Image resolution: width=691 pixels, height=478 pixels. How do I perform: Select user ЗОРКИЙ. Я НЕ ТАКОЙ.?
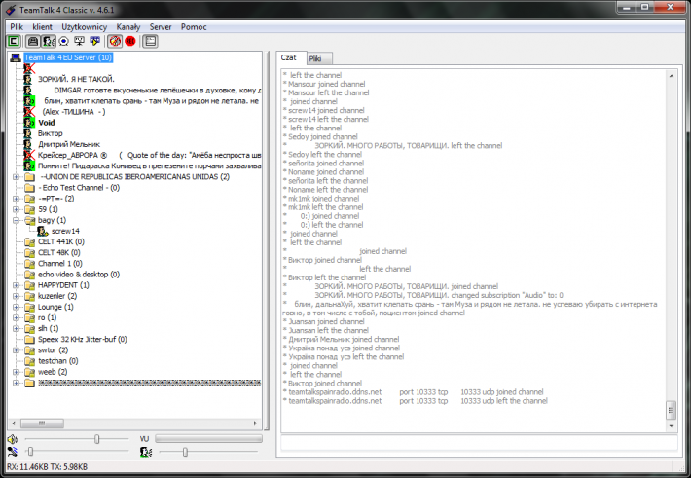pyautogui.click(x=76, y=80)
